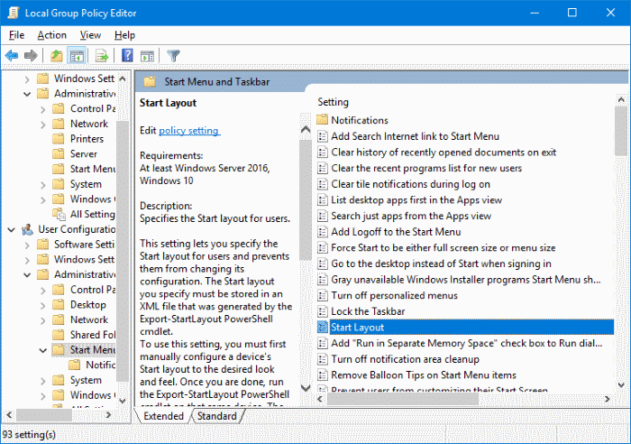Select Force Start to be either full screen setting
The width and height of the screenshot is (631, 444).
click(444, 248)
